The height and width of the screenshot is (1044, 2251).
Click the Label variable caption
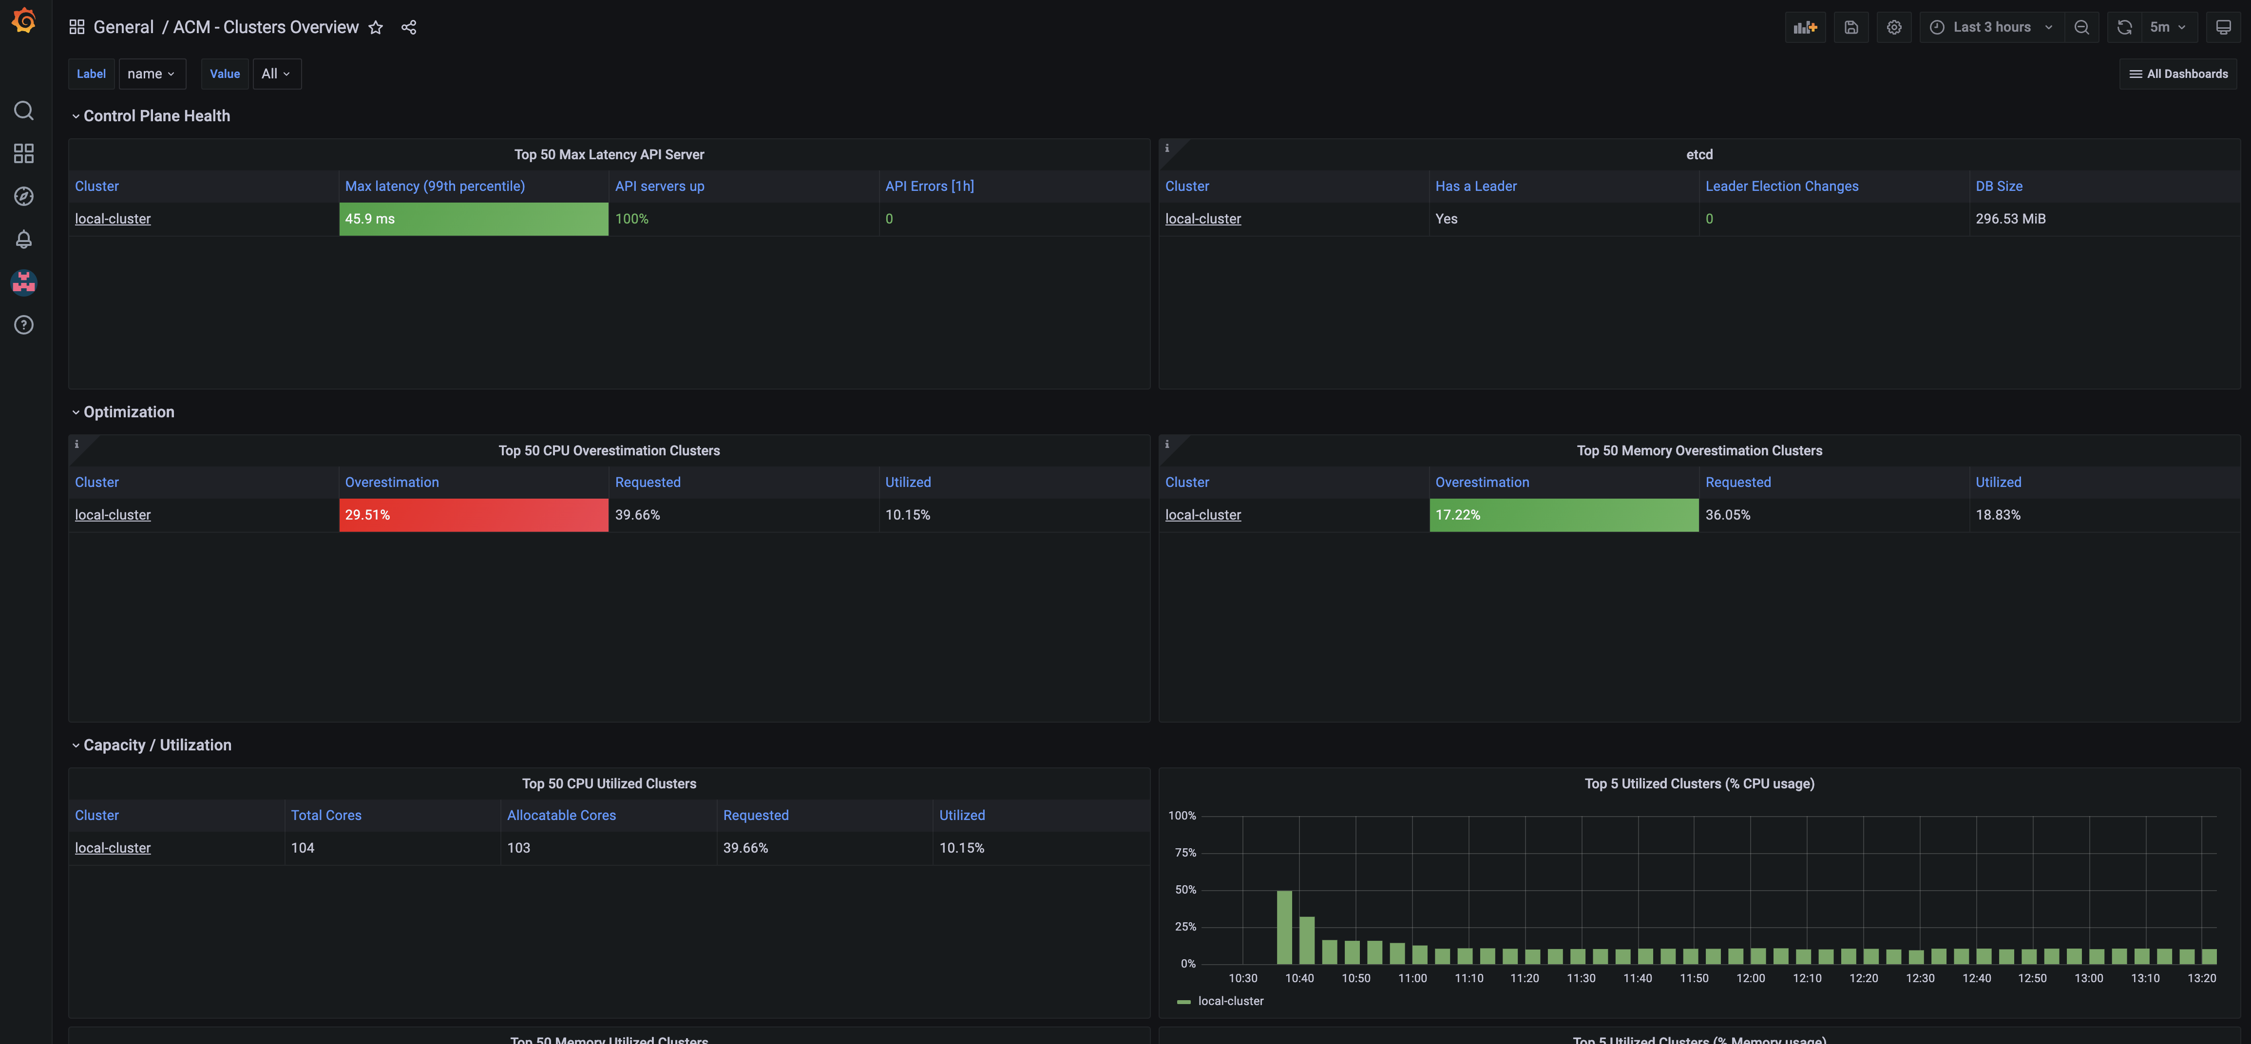click(91, 74)
